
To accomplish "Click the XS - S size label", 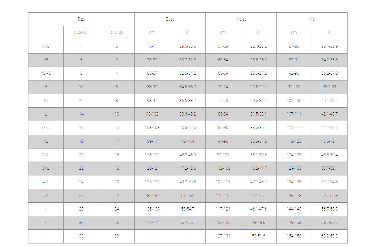I will 46,73.
